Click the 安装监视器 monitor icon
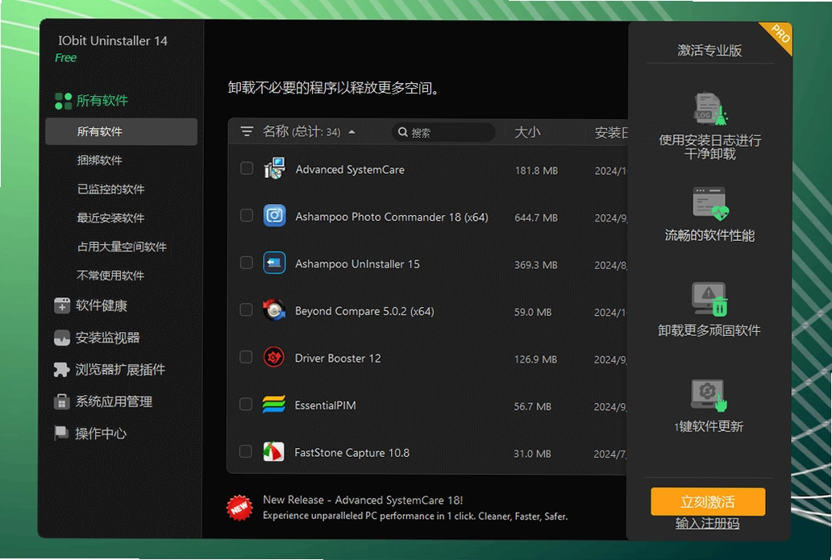832x560 pixels. click(x=62, y=338)
